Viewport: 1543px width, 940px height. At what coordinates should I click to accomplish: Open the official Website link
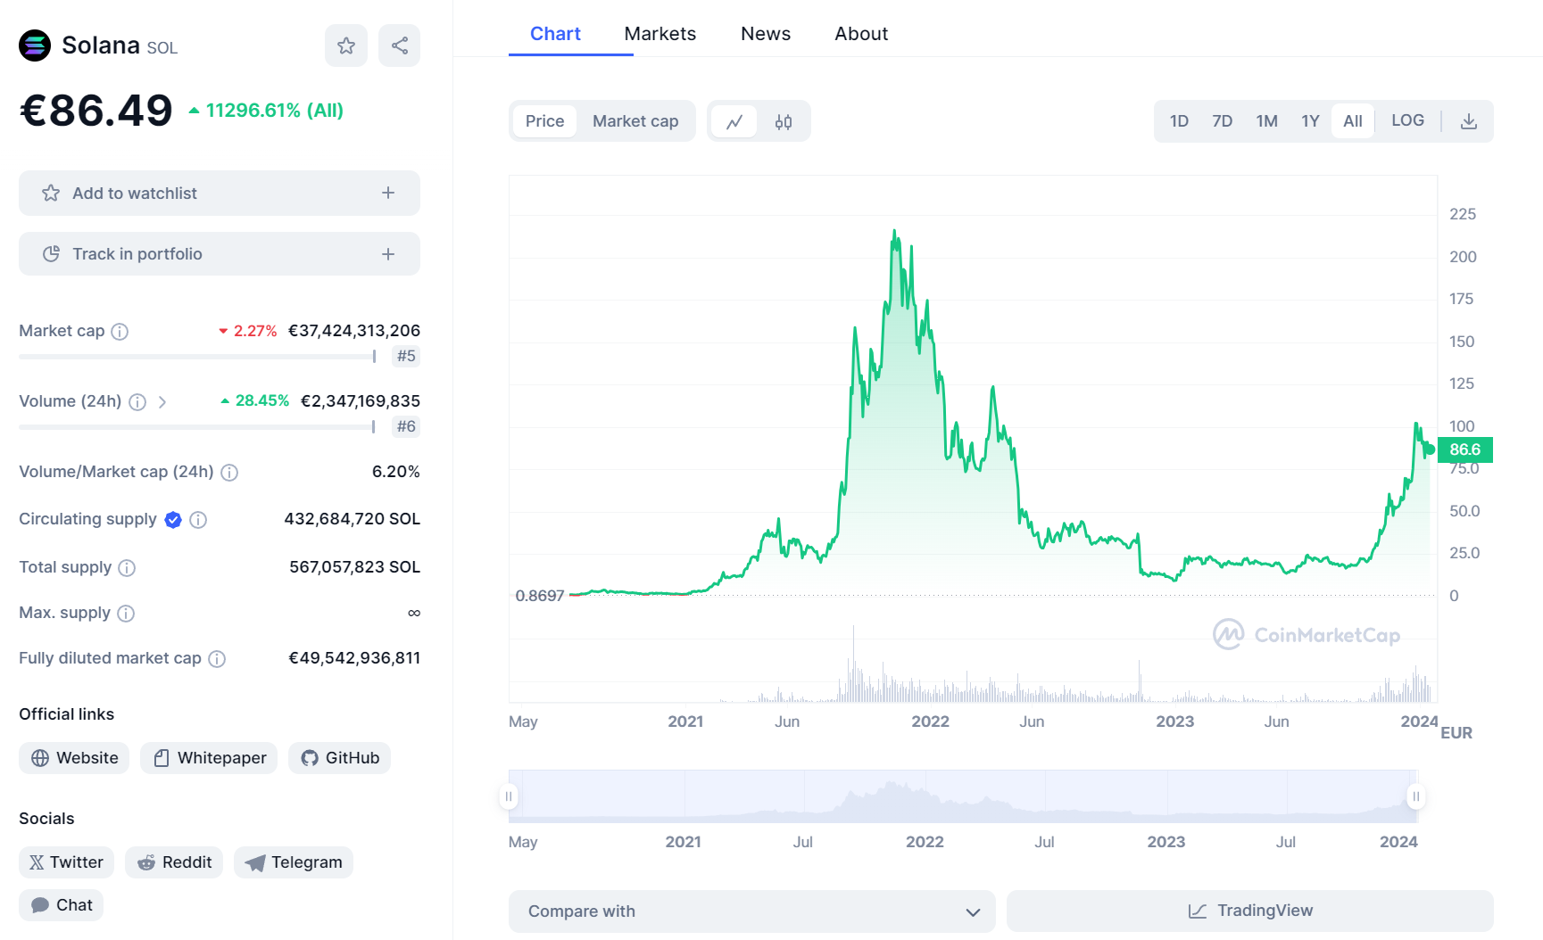click(x=74, y=758)
